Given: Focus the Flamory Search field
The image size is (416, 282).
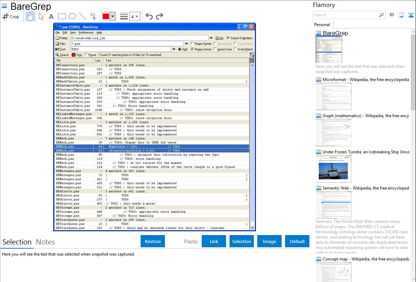Looking at the screenshot, I should tap(346, 15).
